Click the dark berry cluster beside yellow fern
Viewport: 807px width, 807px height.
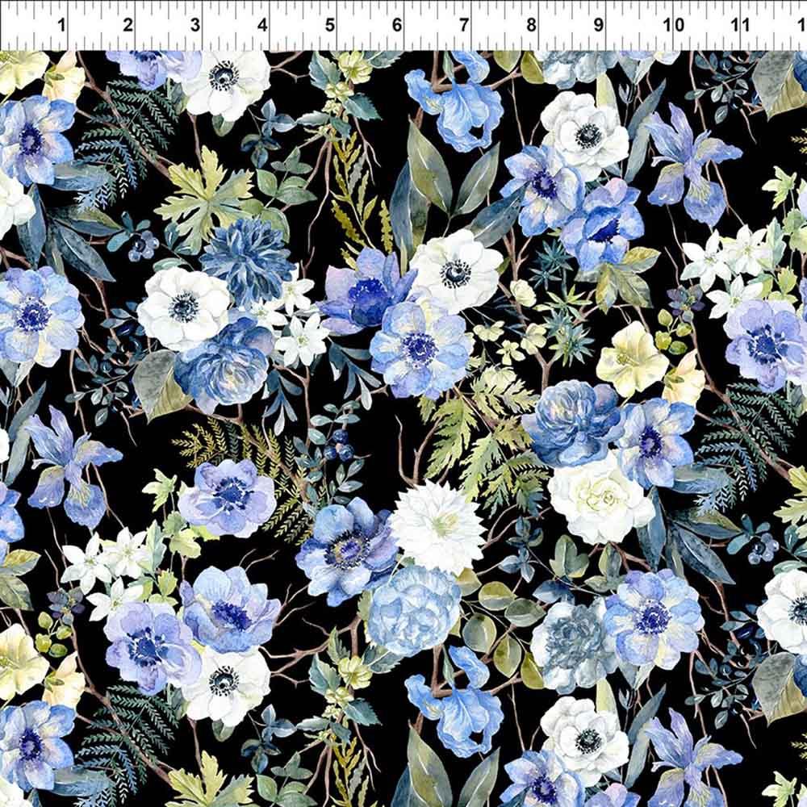[341, 446]
